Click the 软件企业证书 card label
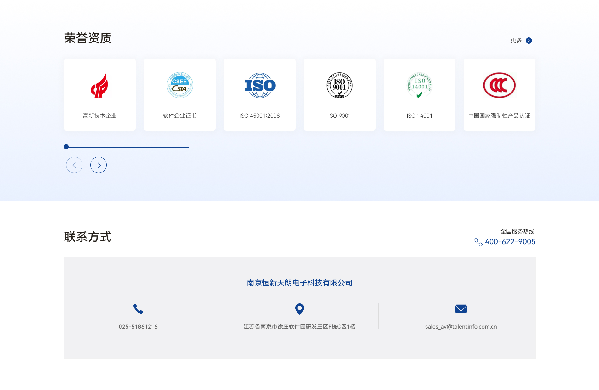599x390 pixels. (x=180, y=116)
